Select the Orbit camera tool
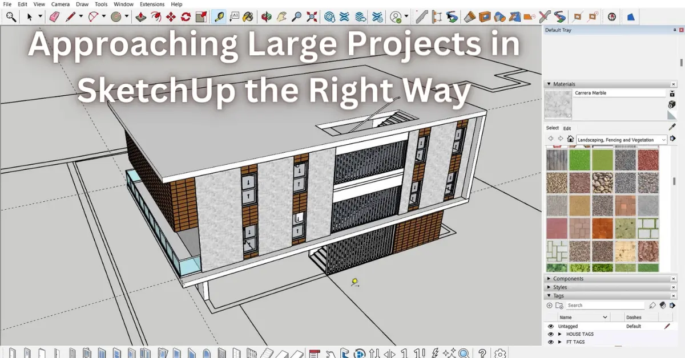Image resolution: width=685 pixels, height=358 pixels. 266,17
